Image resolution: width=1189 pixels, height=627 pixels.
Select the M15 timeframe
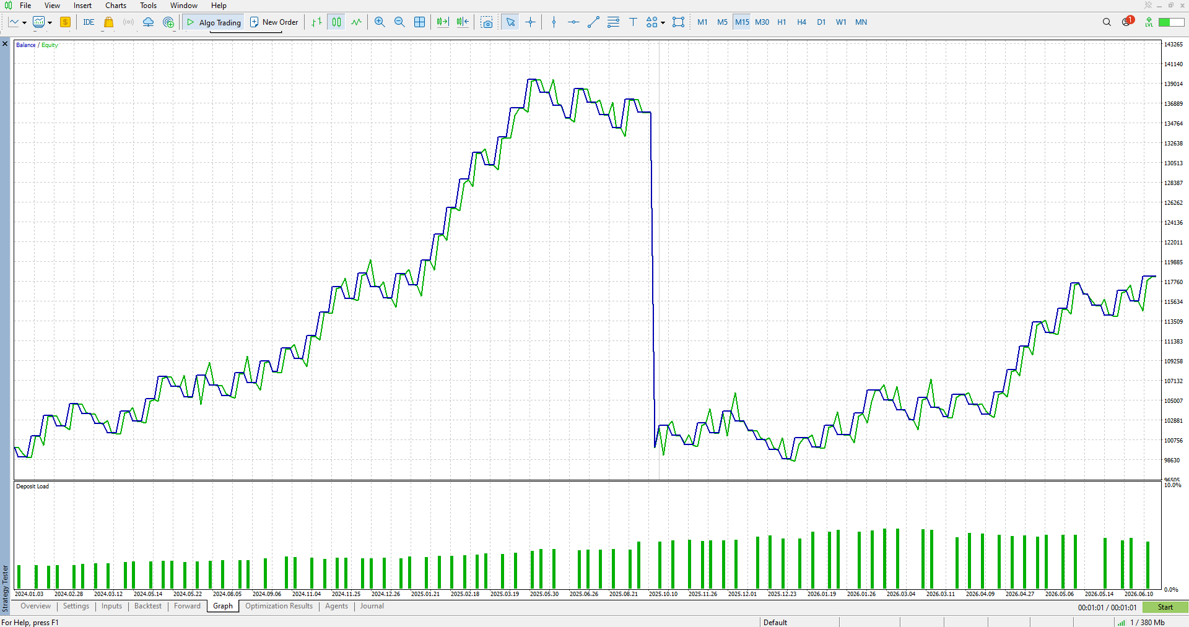tap(742, 22)
